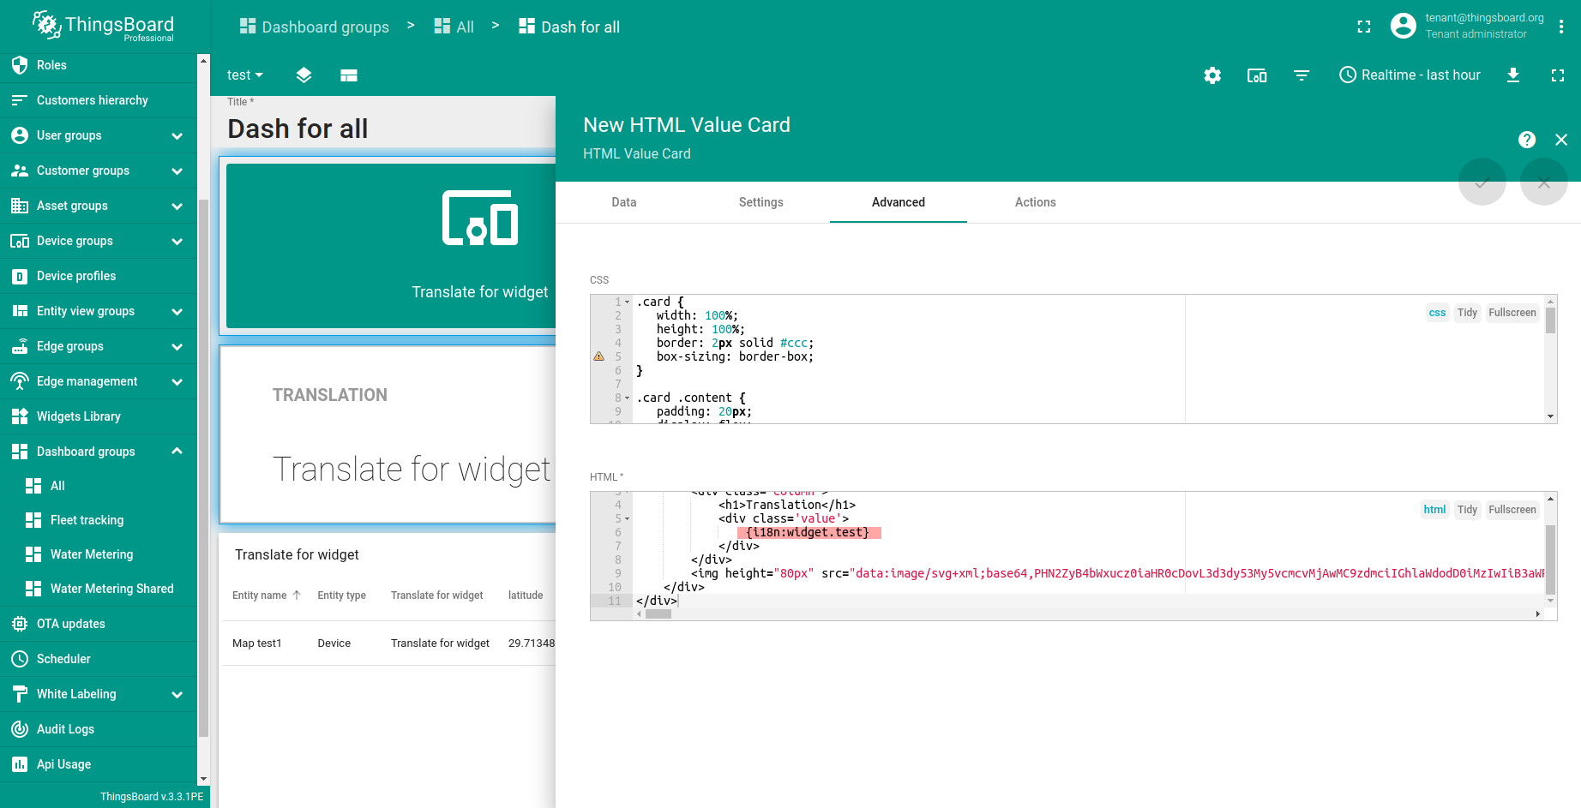Collapse the Dashboard groups menu
Image resolution: width=1581 pixels, height=808 pixels.
click(x=177, y=452)
